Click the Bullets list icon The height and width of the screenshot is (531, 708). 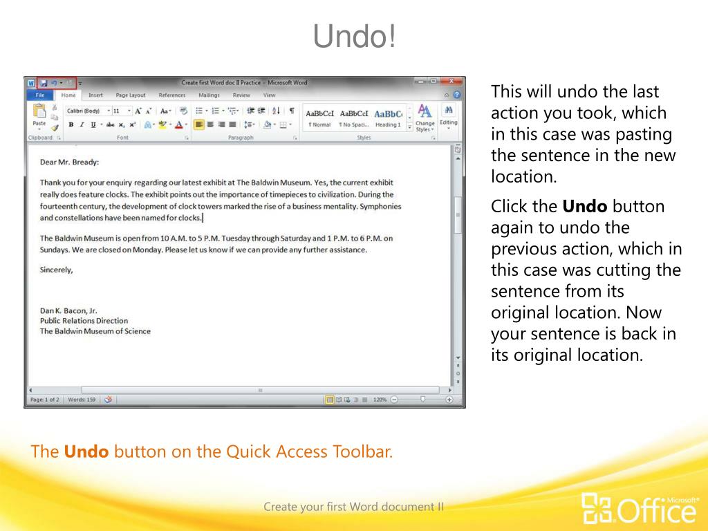click(198, 111)
